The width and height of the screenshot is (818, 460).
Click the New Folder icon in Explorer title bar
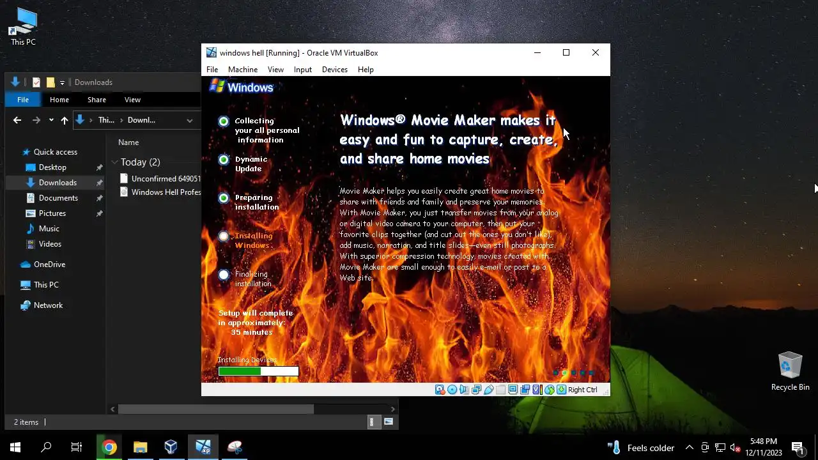[x=50, y=82]
